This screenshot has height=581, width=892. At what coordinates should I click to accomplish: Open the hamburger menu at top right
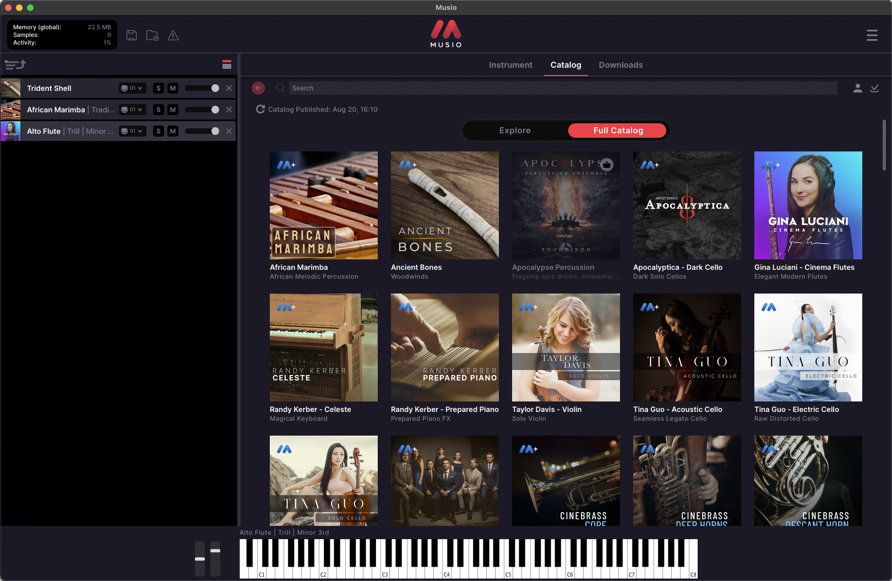[872, 35]
